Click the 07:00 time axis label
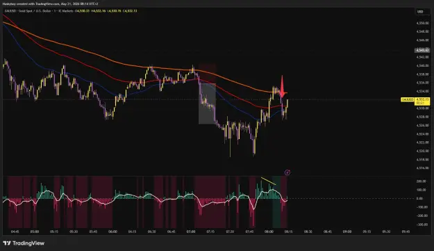Screen dimensions: 434x251 191,232
